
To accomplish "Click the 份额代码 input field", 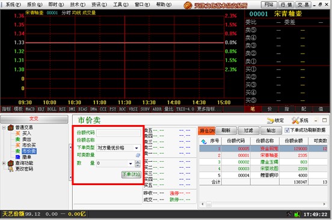I will click(x=118, y=133).
